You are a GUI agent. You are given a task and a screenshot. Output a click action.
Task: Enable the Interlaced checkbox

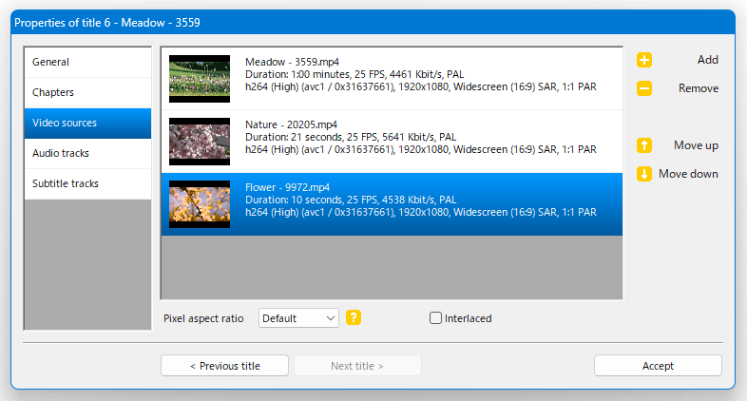click(435, 318)
